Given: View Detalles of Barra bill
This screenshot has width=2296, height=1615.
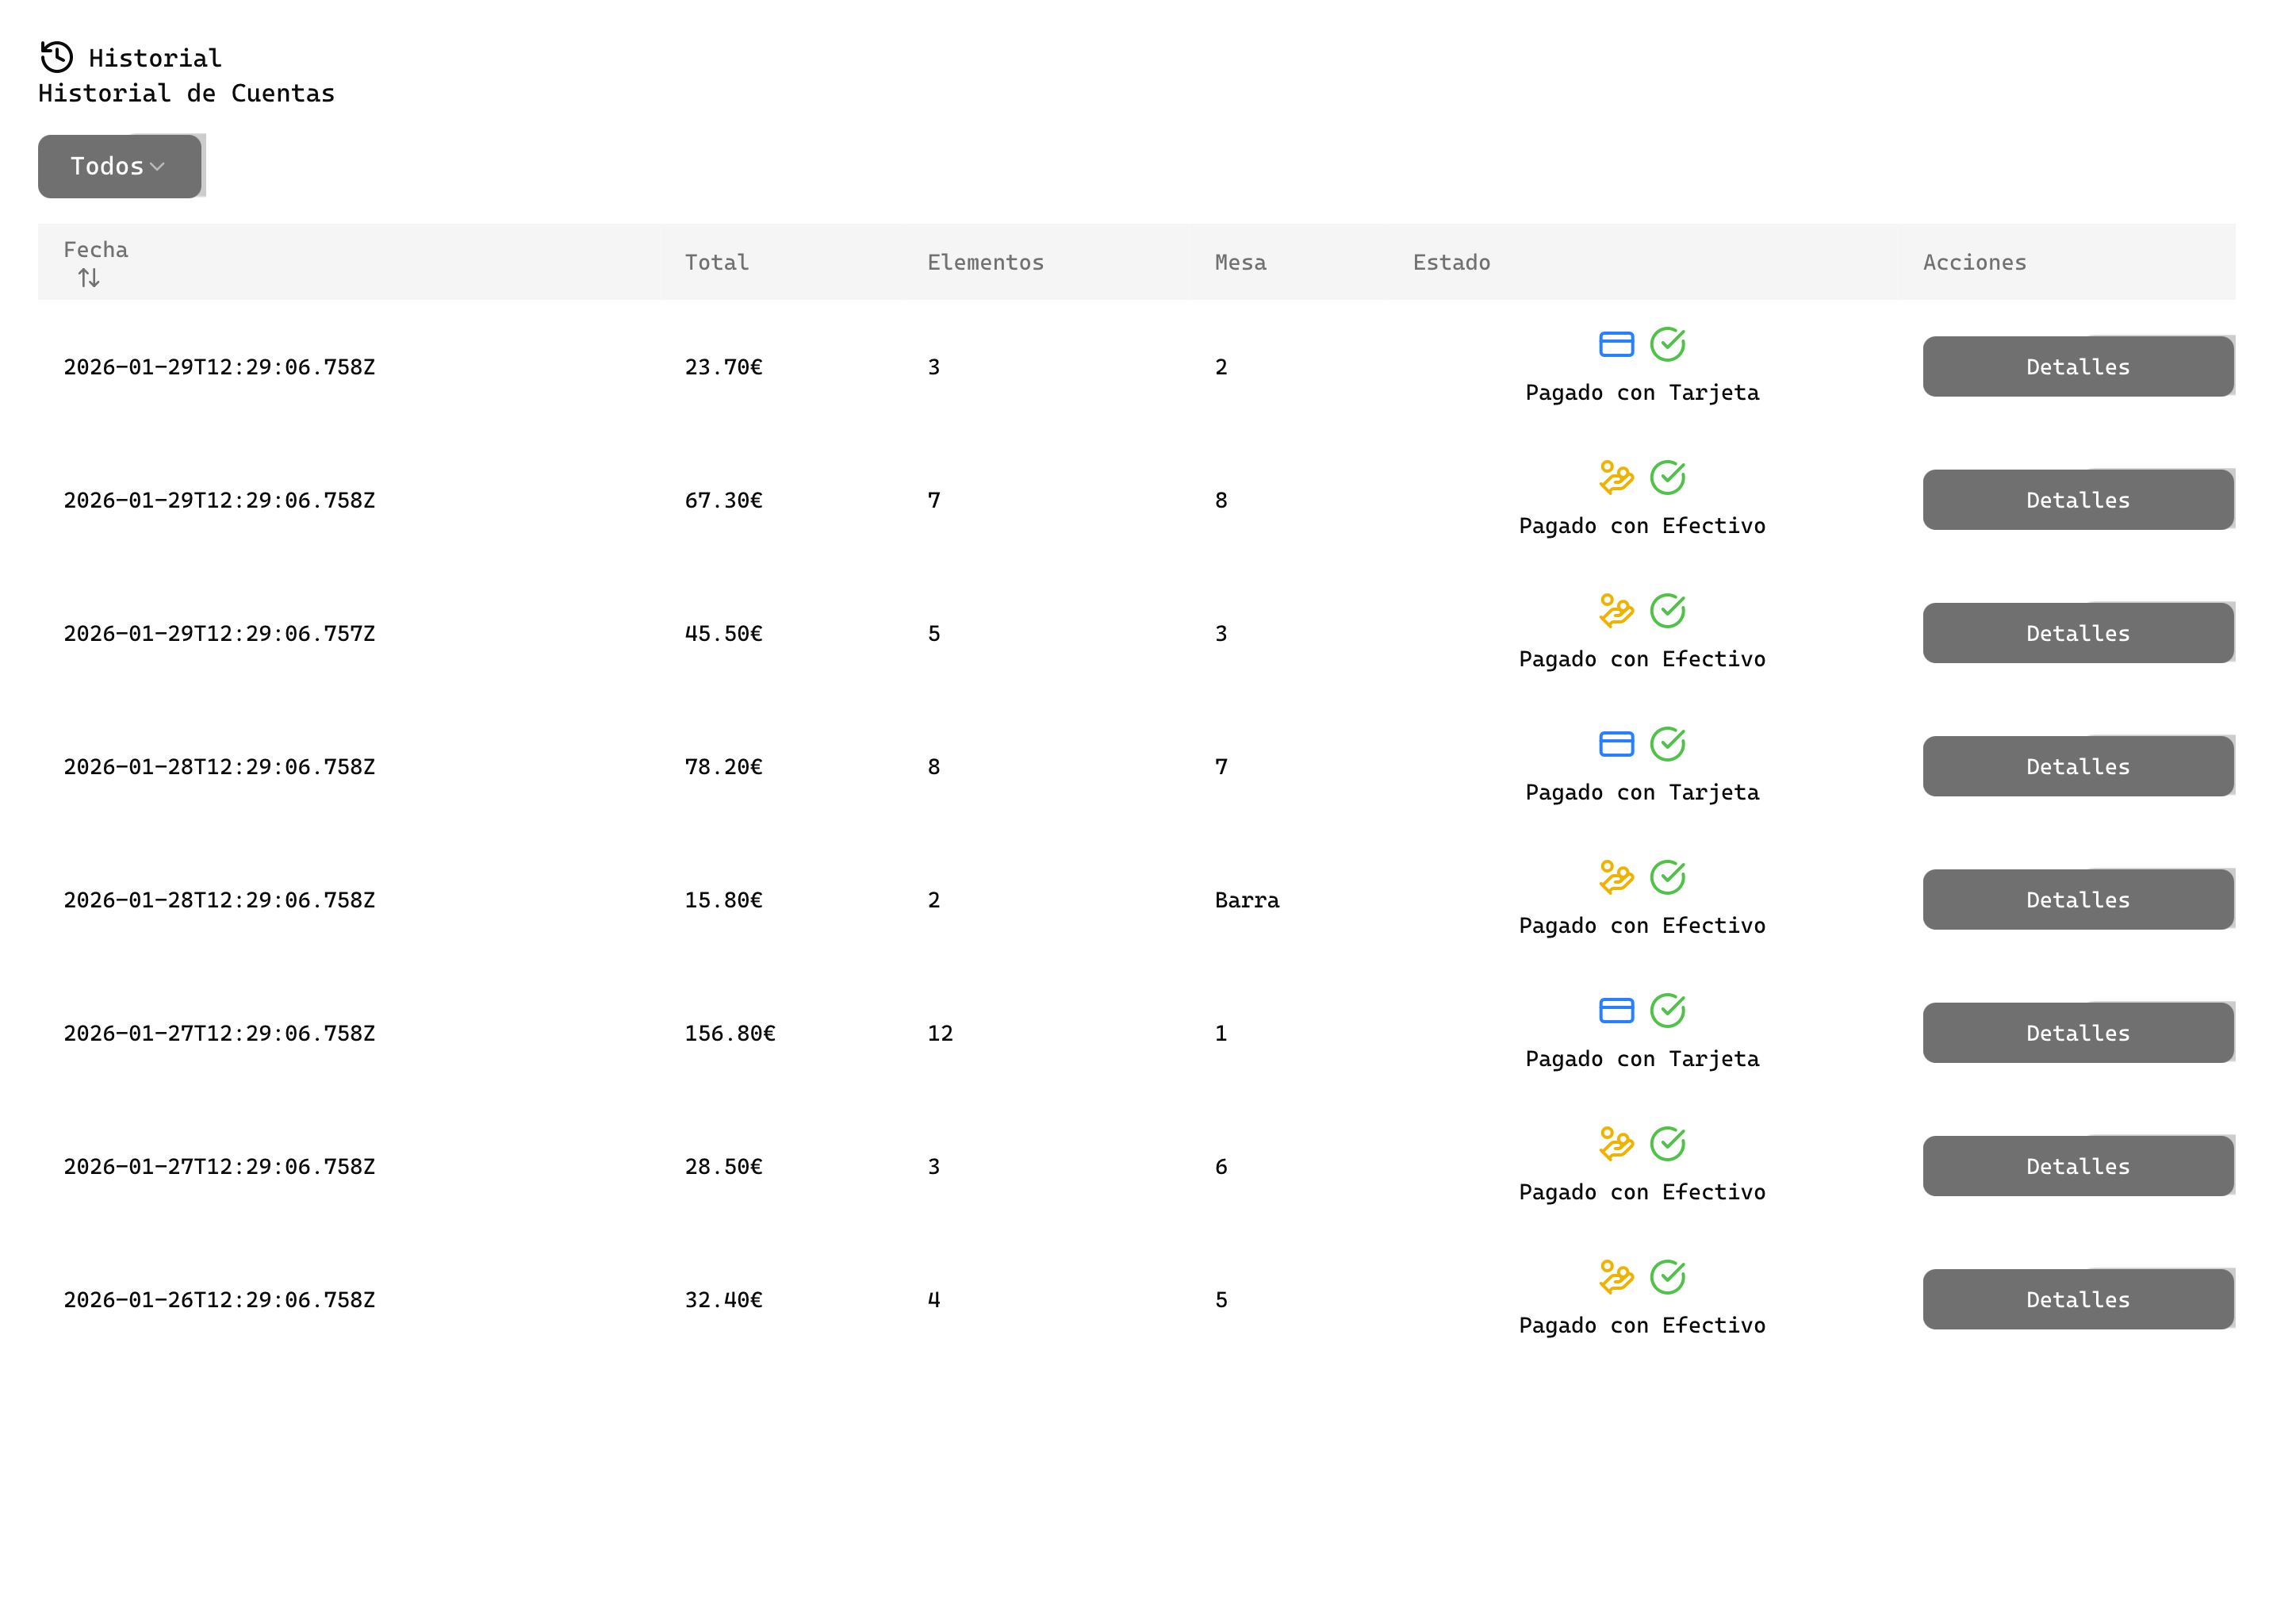Looking at the screenshot, I should click(x=2077, y=900).
